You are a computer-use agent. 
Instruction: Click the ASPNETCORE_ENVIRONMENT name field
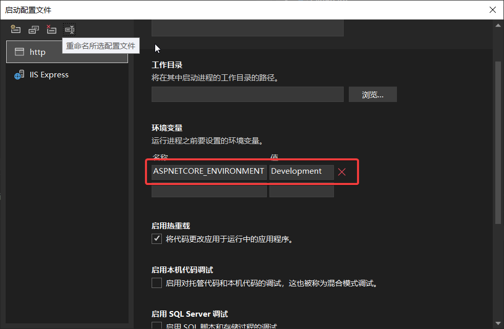pos(209,172)
